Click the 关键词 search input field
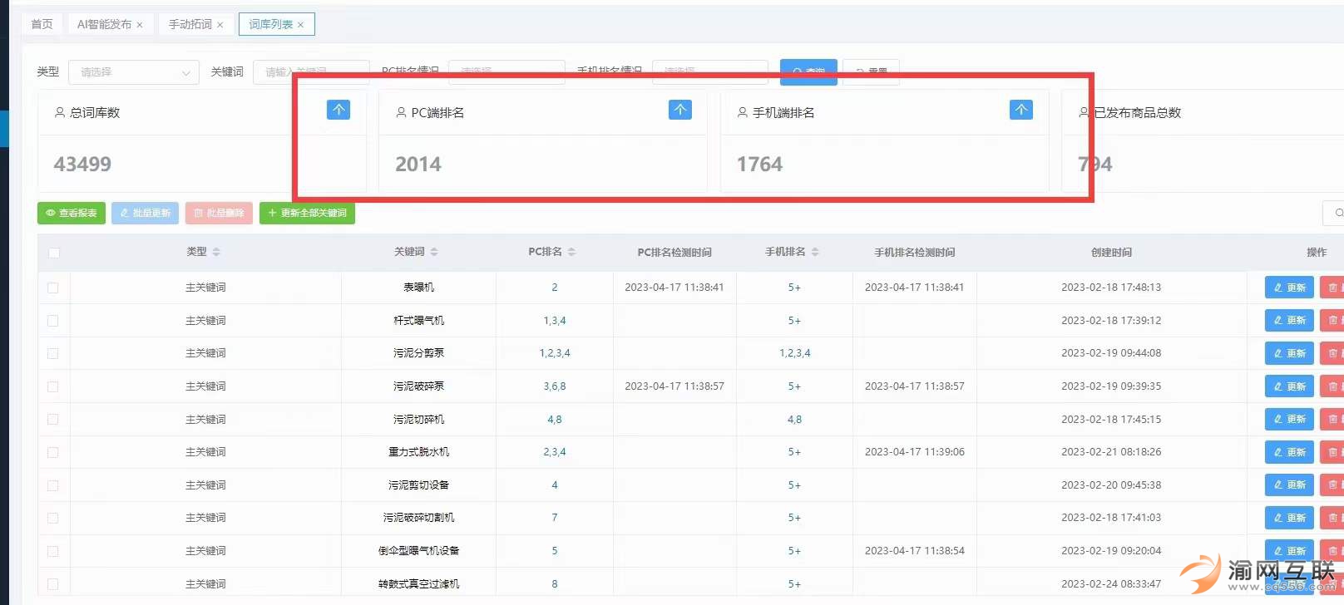This screenshot has height=605, width=1344. click(311, 72)
